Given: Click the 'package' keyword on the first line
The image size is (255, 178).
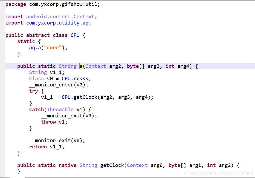Looking at the screenshot, I should click(x=16, y=4).
